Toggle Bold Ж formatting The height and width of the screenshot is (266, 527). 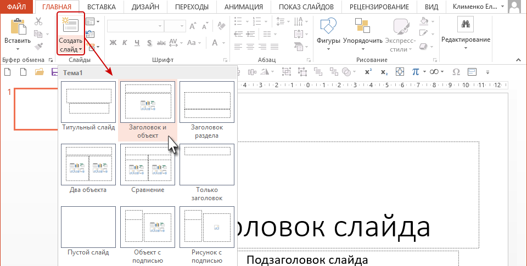coord(113,43)
